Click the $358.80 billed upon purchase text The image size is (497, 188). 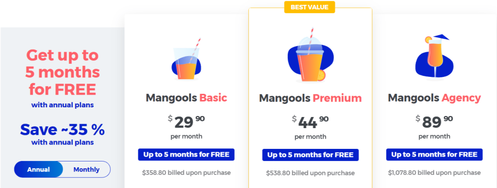pos(186,173)
